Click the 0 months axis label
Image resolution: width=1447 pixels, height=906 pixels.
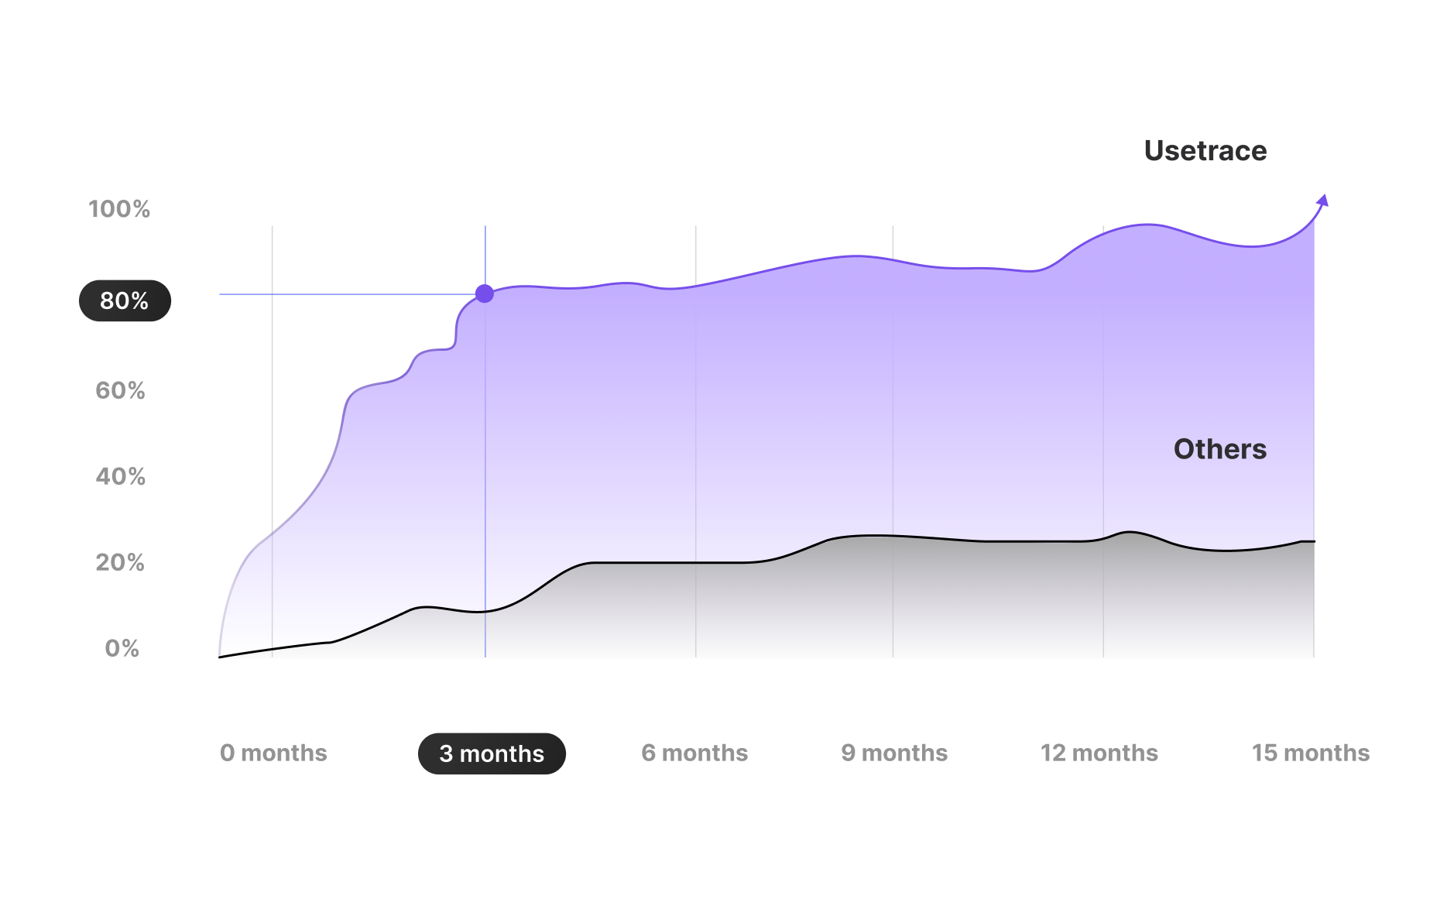273,753
